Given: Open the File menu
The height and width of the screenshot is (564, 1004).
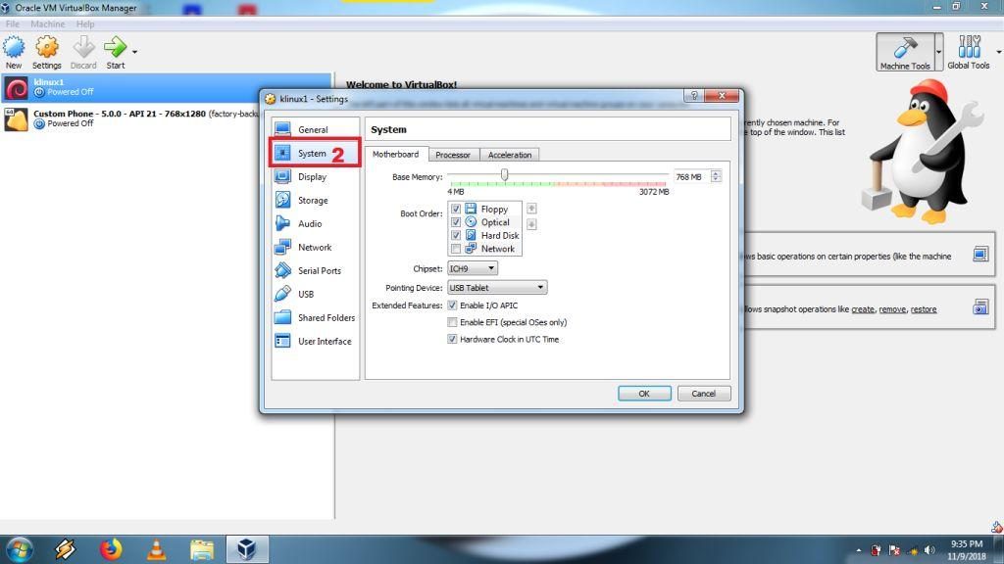Looking at the screenshot, I should tap(12, 23).
